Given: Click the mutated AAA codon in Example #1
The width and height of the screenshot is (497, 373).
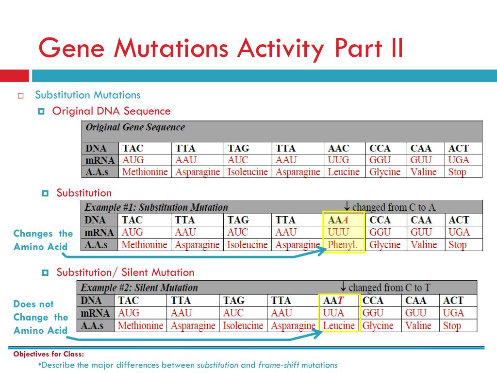Looking at the screenshot, I should point(338,220).
